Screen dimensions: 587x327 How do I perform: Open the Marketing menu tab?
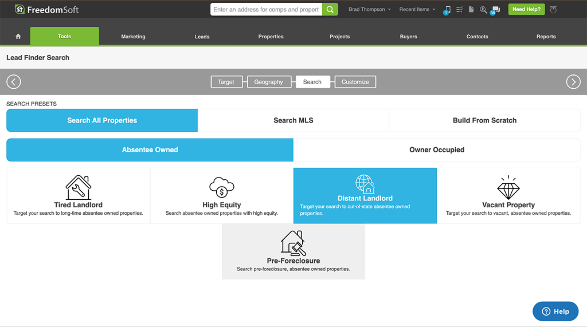coord(133,37)
